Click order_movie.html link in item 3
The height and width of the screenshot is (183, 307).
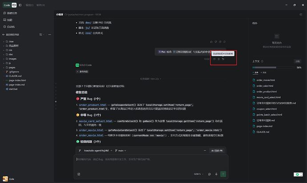coord(91,130)
